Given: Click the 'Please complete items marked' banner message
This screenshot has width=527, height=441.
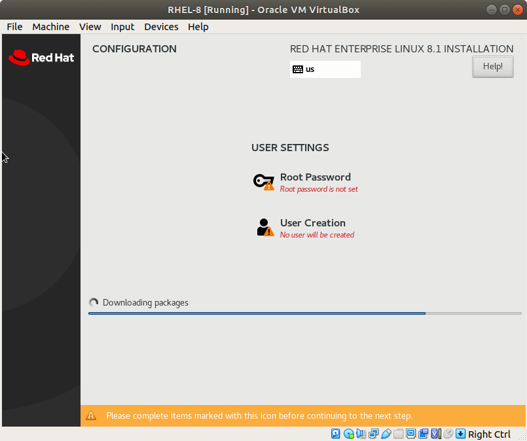Looking at the screenshot, I should coord(259,416).
